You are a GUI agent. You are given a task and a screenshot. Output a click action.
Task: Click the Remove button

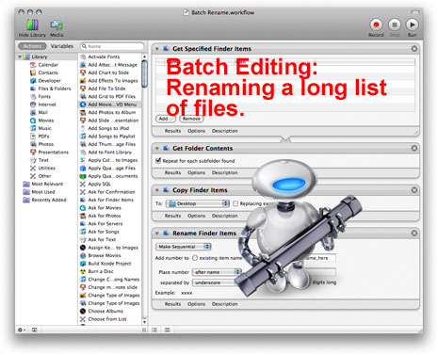(191, 119)
